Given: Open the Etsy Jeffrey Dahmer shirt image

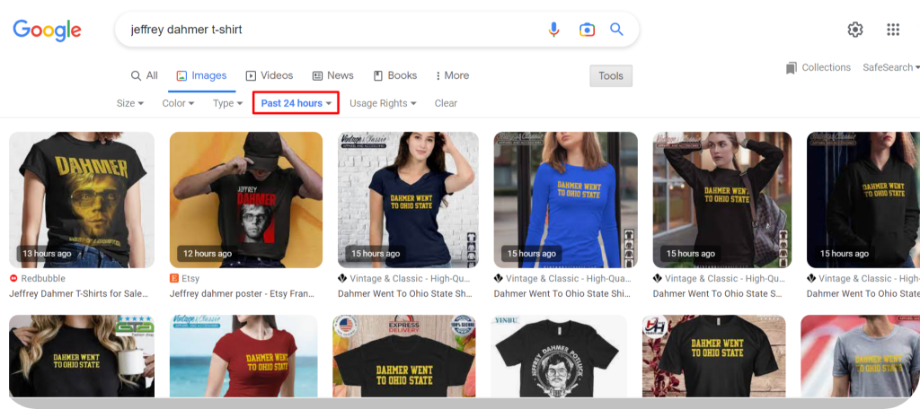Looking at the screenshot, I should coord(246,200).
